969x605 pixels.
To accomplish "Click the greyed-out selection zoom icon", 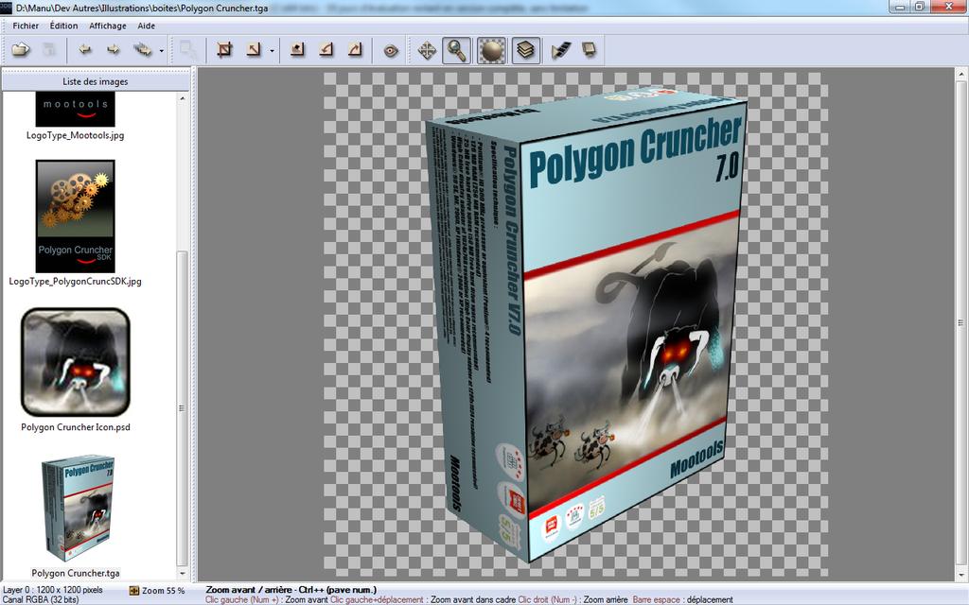I will pos(188,49).
